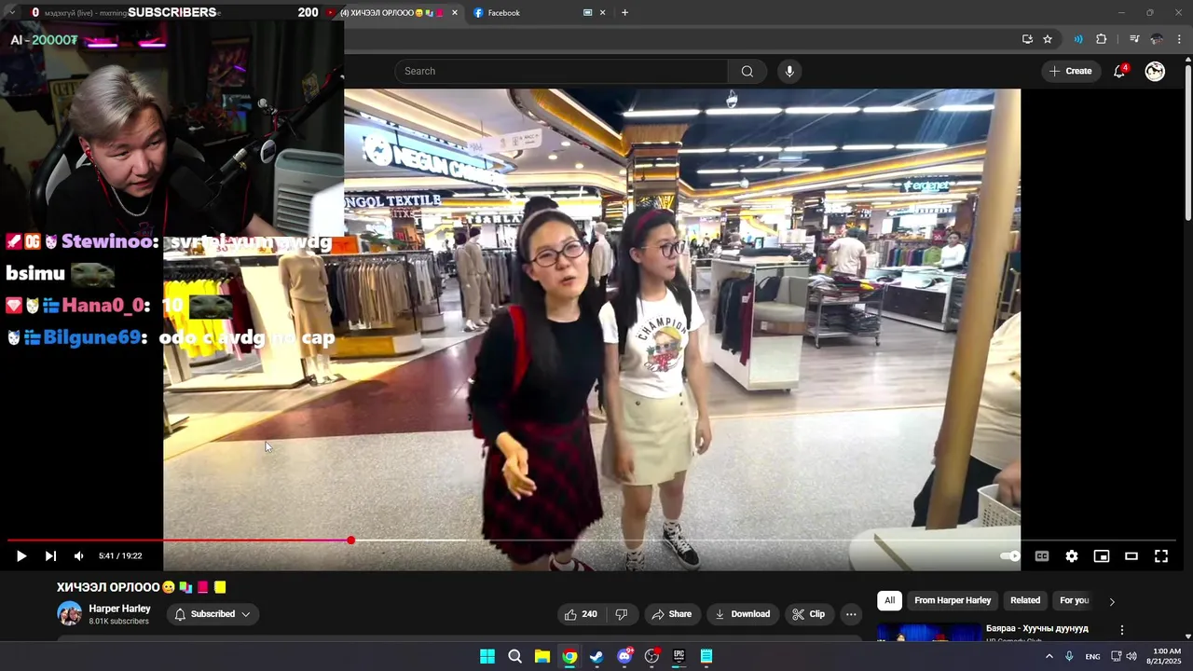
Task: Open the YouTube account avatar menu
Action: click(x=1155, y=71)
